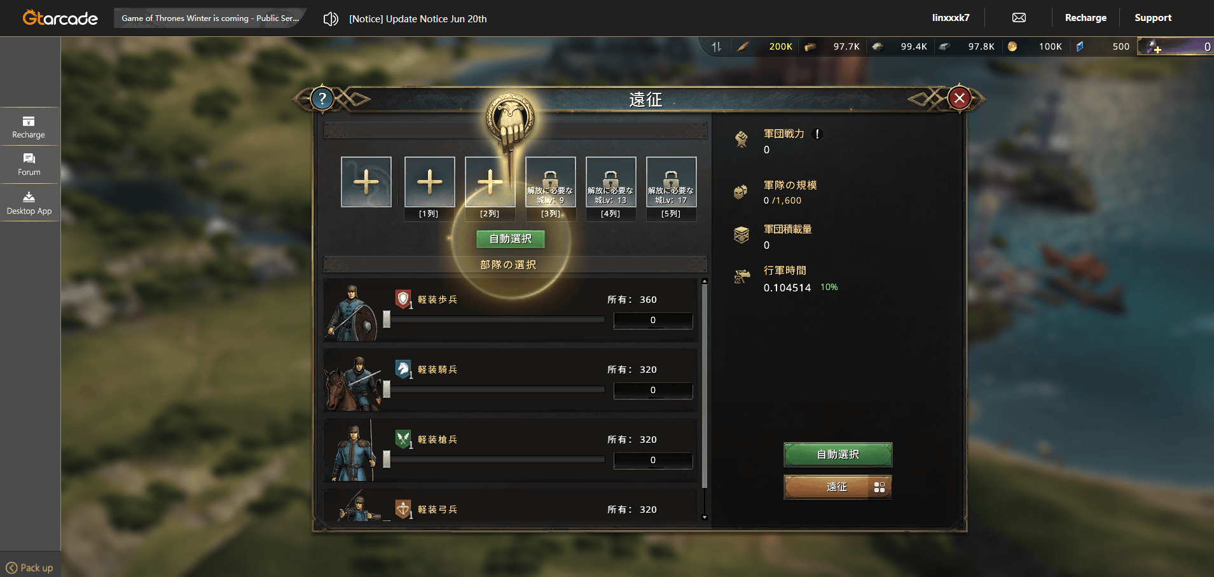Mute sound with the speaker icon
This screenshot has height=577, width=1214.
click(331, 19)
